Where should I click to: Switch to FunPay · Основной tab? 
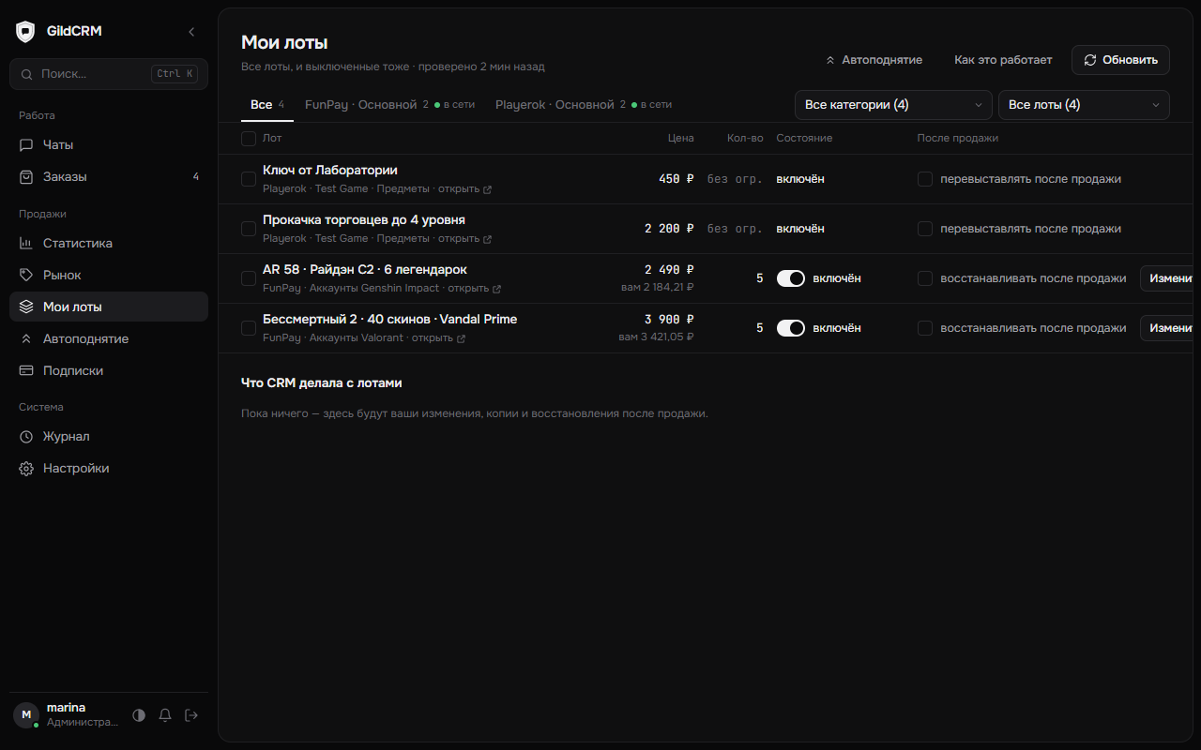[389, 105]
